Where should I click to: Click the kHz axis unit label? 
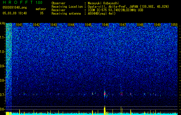[3, 23]
